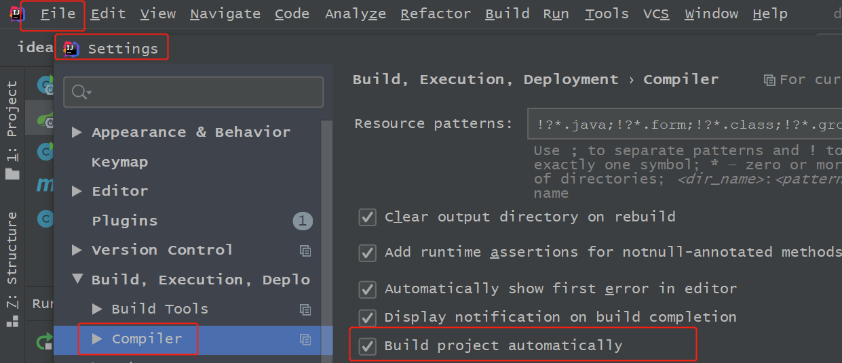Toggle Automatically show first error in editor
The width and height of the screenshot is (842, 363).
pyautogui.click(x=367, y=289)
